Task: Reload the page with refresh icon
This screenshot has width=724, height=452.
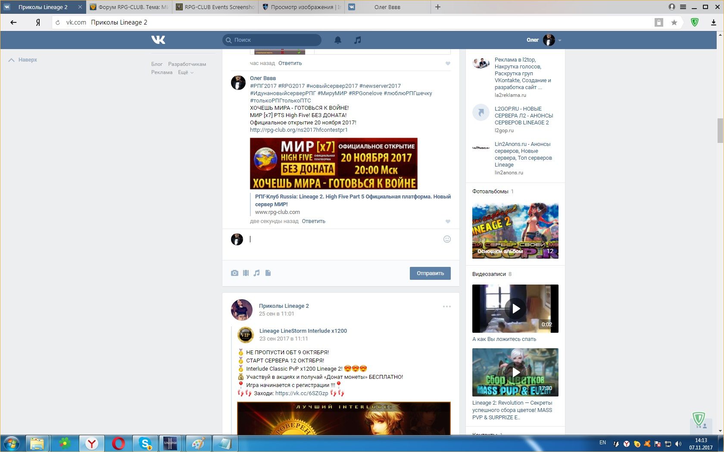Action: pyautogui.click(x=58, y=22)
